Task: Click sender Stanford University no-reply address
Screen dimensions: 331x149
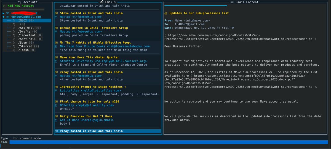Action: 103,61
